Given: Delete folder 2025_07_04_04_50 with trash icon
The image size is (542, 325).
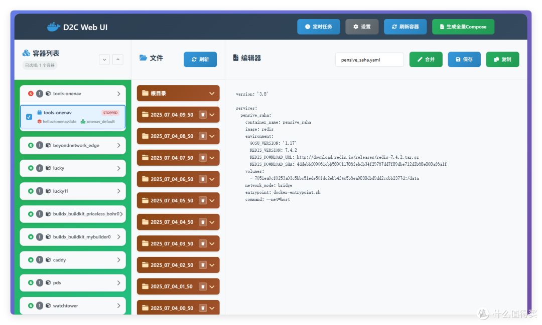Looking at the screenshot, I should pyautogui.click(x=203, y=222).
